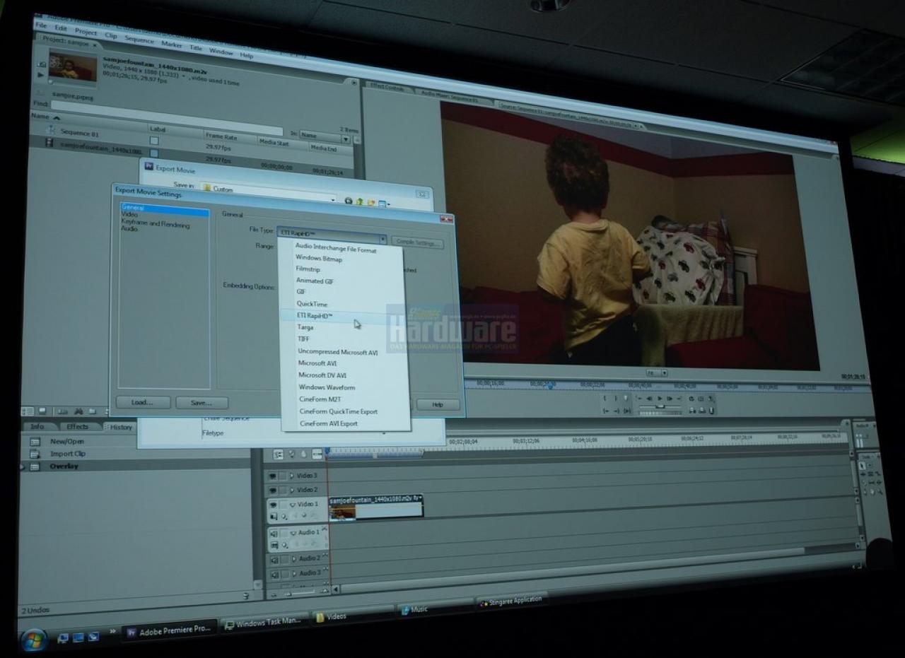Expand the Audio 3 track
This screenshot has width=905, height=658.
293,573
